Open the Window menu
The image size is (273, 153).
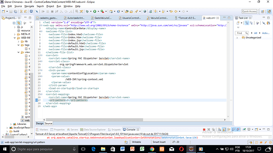click(x=68, y=6)
